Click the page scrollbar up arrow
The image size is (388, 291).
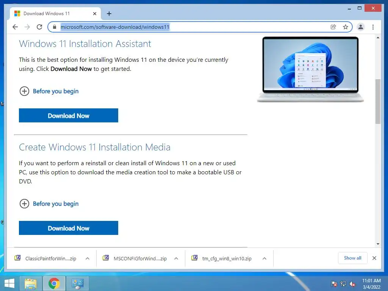pyautogui.click(x=378, y=38)
